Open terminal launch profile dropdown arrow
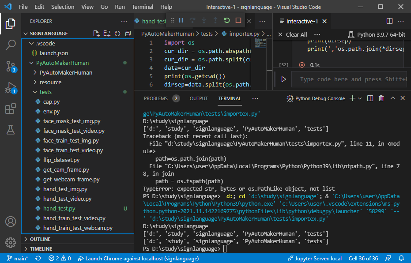The height and width of the screenshot is (263, 411). coord(360,98)
